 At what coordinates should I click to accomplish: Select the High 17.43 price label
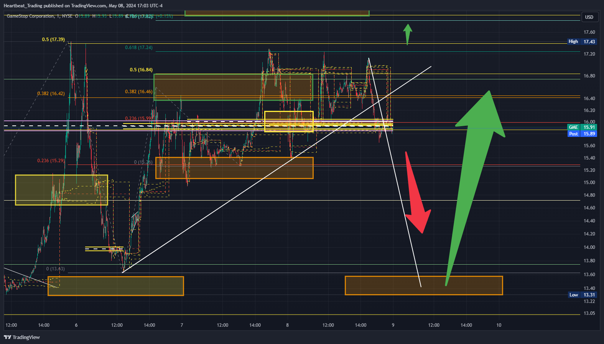(582, 41)
